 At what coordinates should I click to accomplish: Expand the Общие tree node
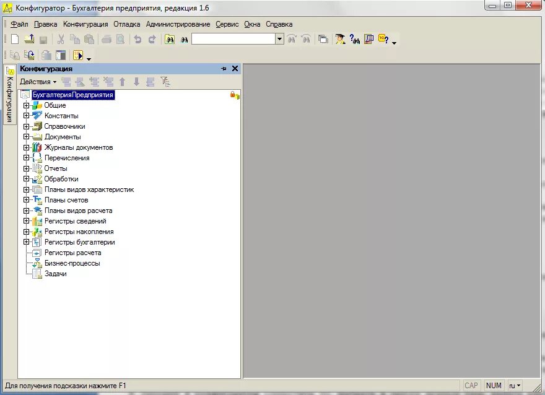point(26,105)
